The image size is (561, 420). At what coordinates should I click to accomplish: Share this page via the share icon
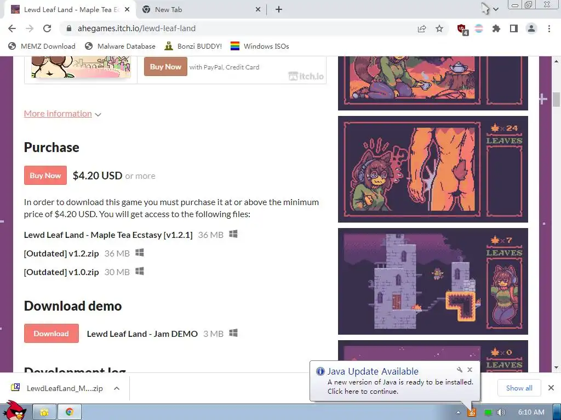coord(422,28)
